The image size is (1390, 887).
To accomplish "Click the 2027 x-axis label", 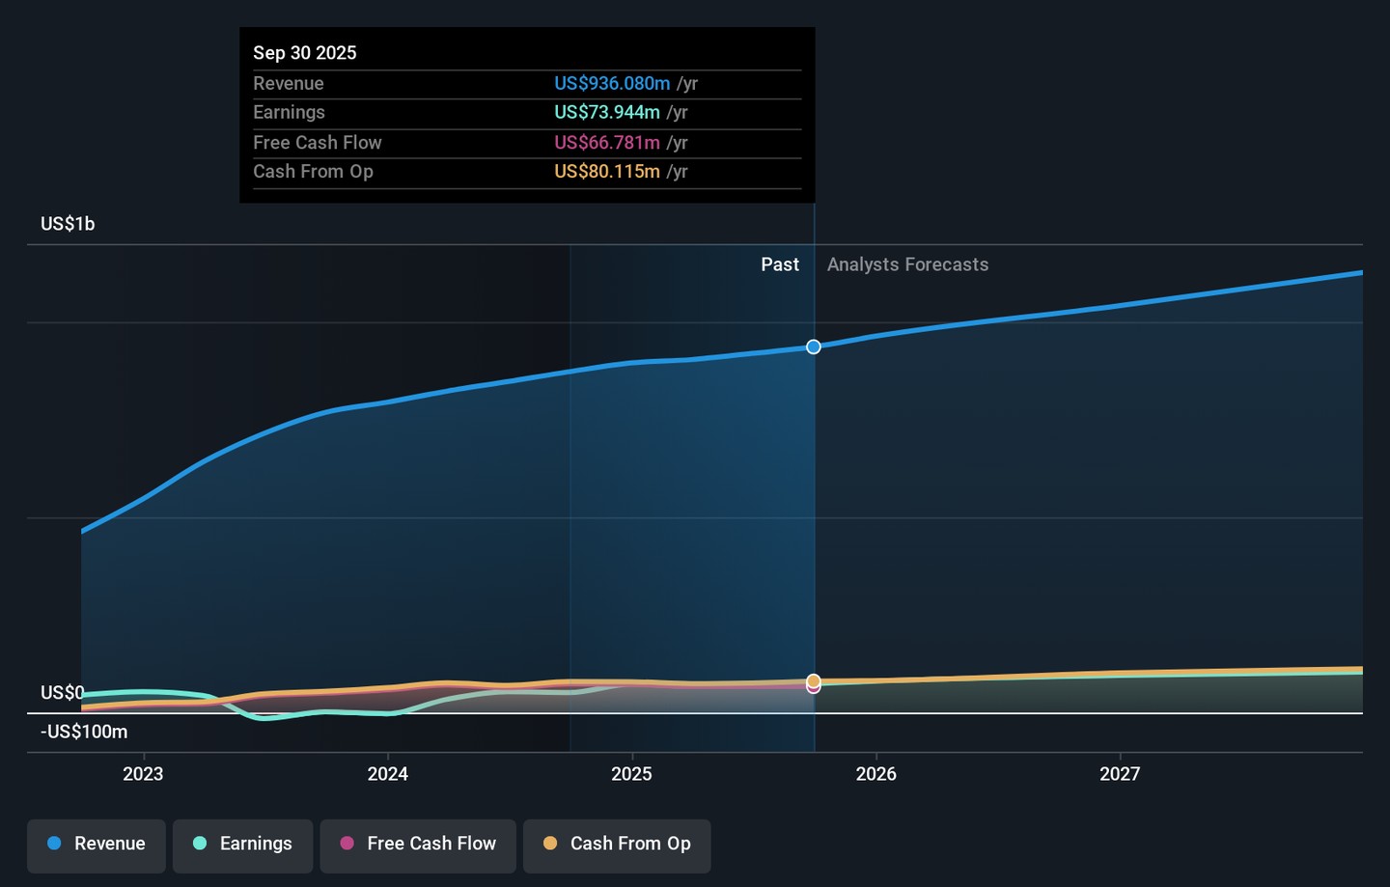I will tap(1120, 774).
